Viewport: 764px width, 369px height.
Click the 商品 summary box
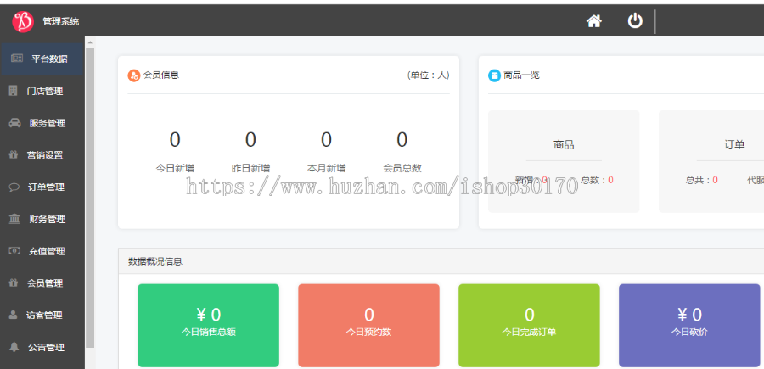[564, 162]
